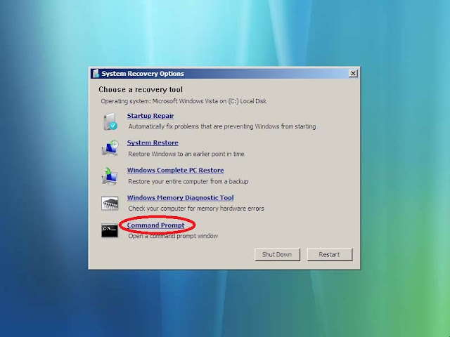Click the Shut Down button
This screenshot has height=337, width=450.
coord(277,254)
